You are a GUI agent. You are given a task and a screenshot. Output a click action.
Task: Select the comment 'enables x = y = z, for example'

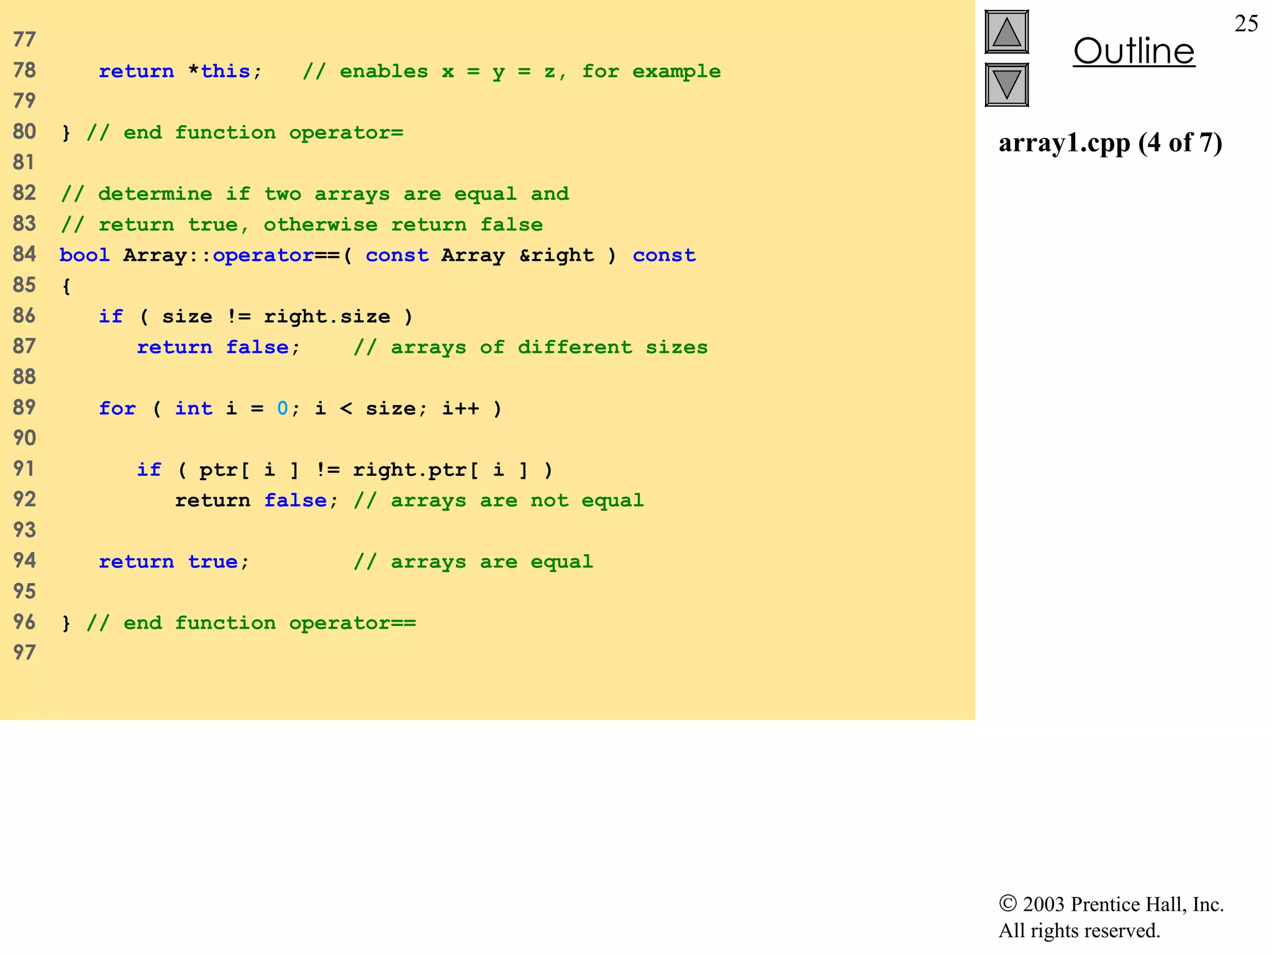point(512,72)
